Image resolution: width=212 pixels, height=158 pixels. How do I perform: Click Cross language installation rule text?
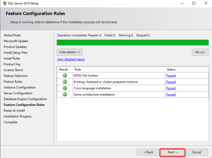[92, 88]
